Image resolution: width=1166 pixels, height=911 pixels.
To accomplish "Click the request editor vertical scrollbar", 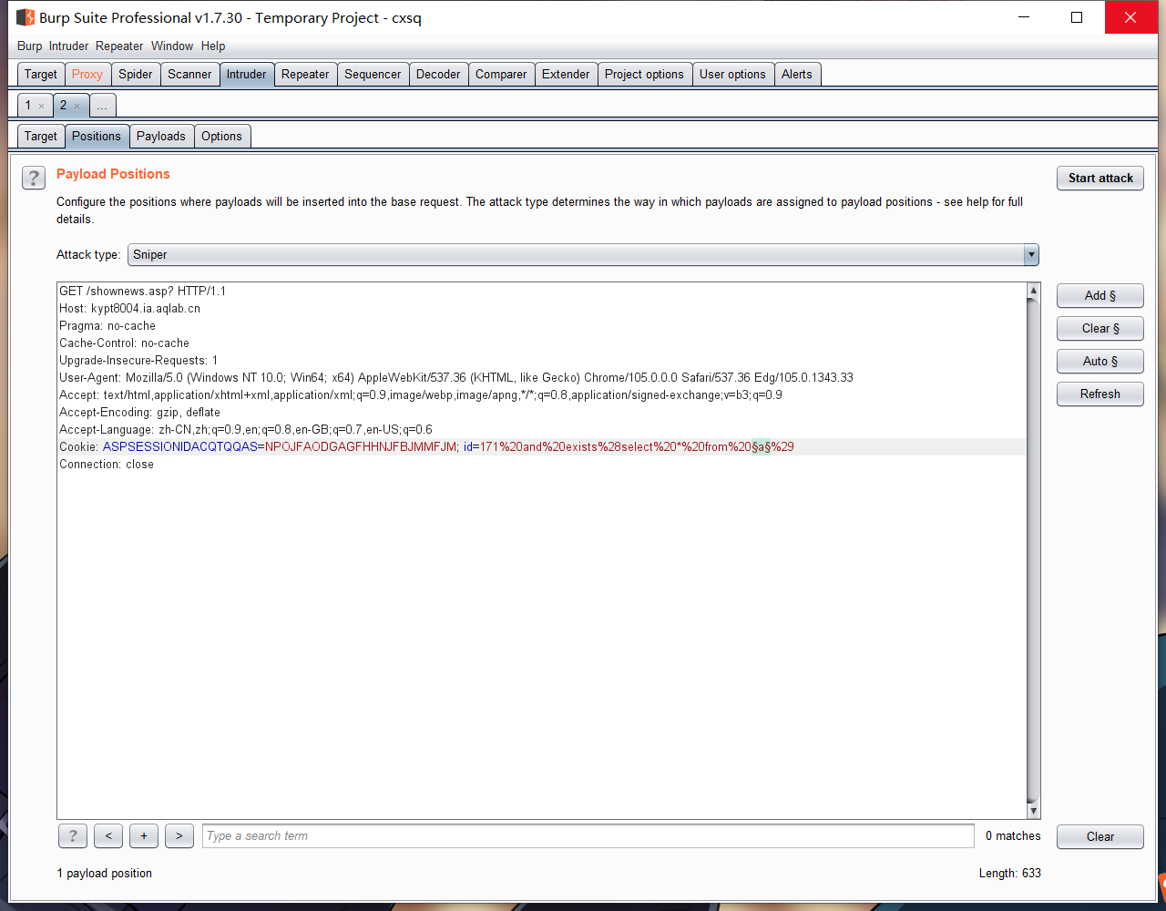I will (x=1033, y=549).
